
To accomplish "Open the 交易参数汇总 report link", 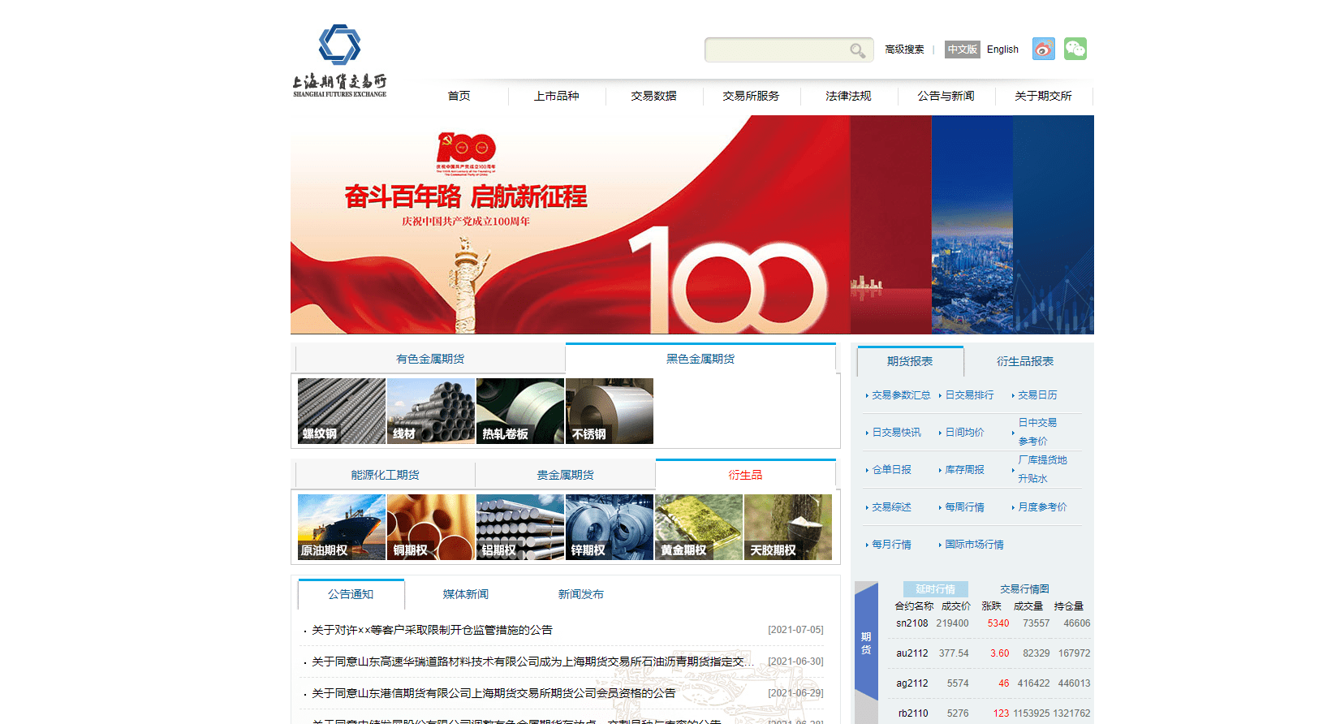I will [901, 395].
